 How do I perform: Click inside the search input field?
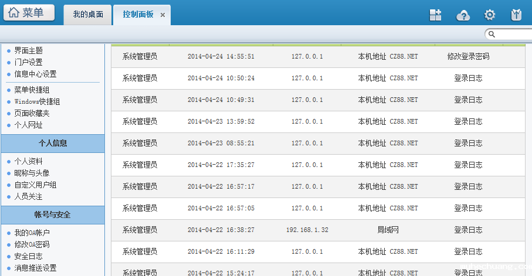click(514, 35)
